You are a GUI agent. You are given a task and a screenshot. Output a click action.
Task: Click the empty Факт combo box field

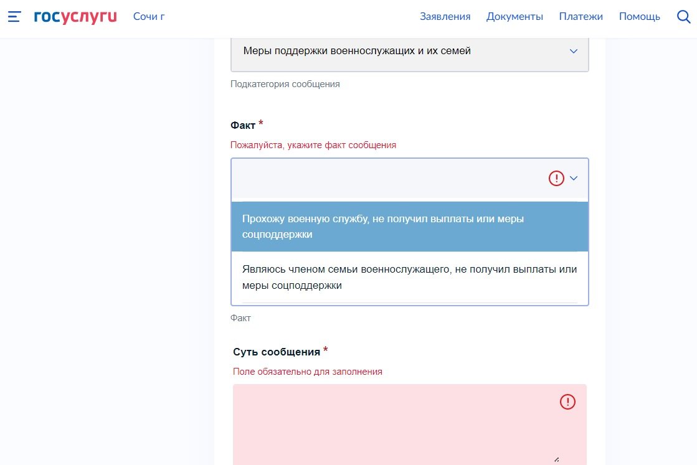coord(386,179)
